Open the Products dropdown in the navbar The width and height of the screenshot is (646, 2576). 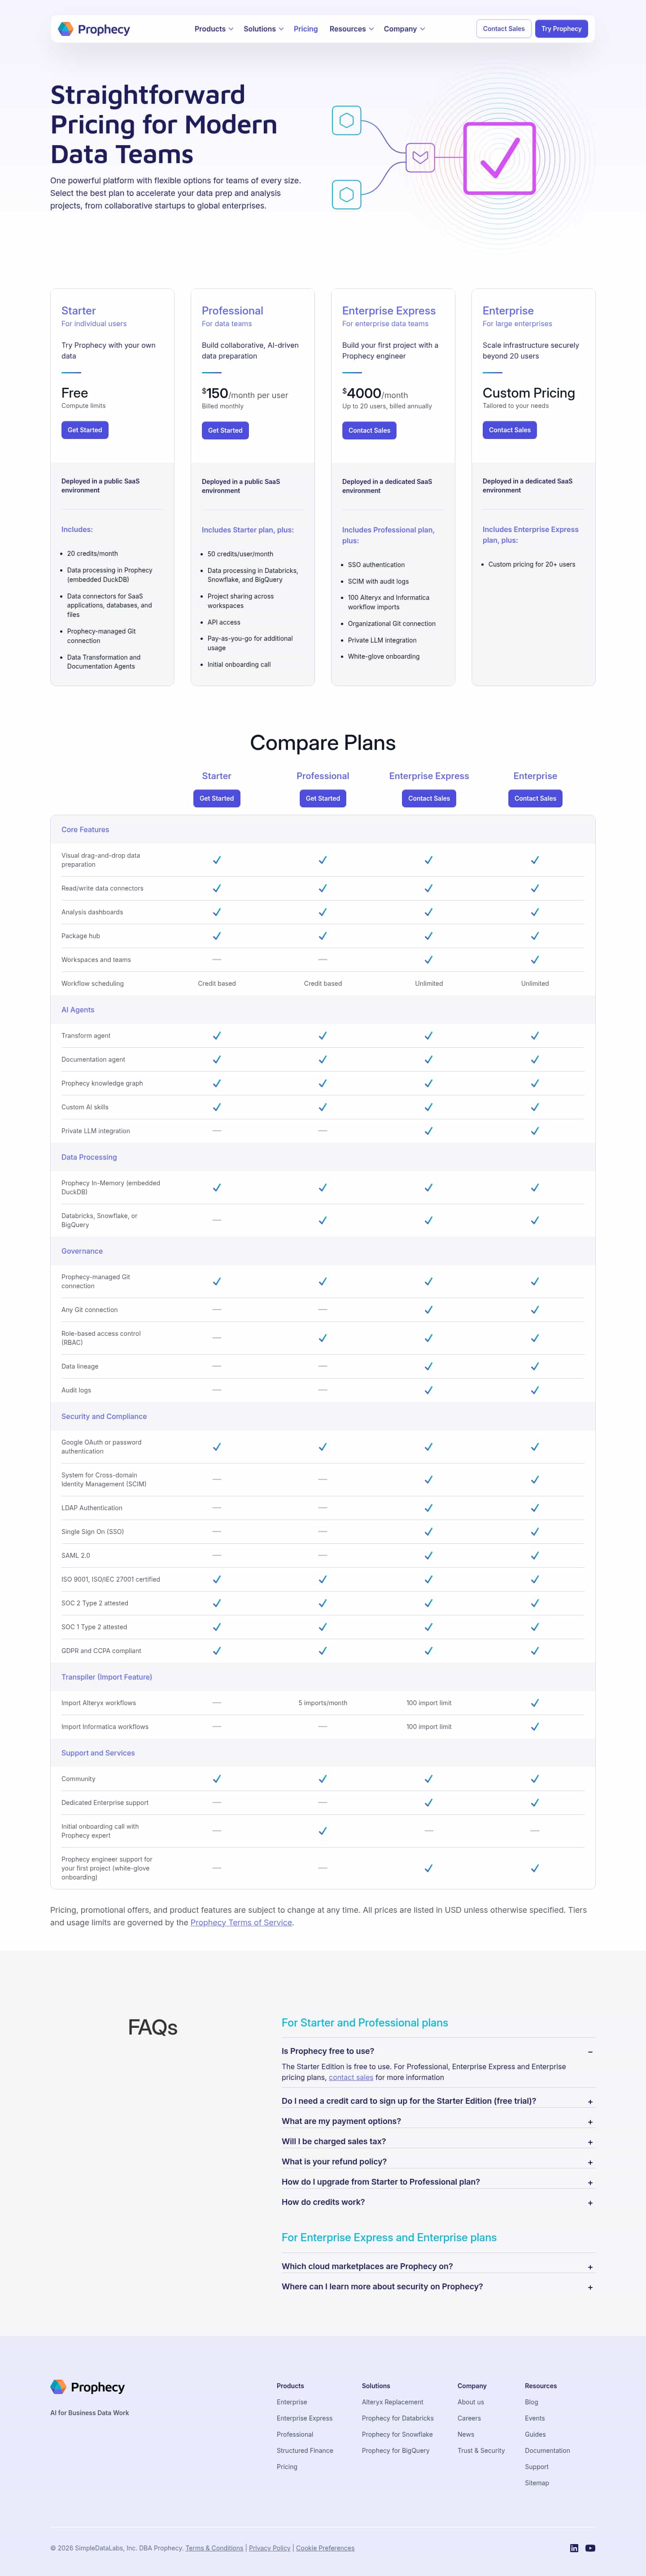tap(214, 29)
